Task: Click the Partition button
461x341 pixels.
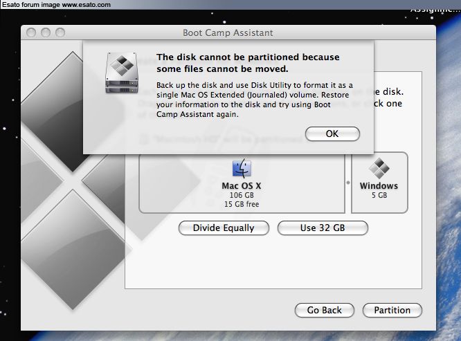Action: tap(392, 311)
